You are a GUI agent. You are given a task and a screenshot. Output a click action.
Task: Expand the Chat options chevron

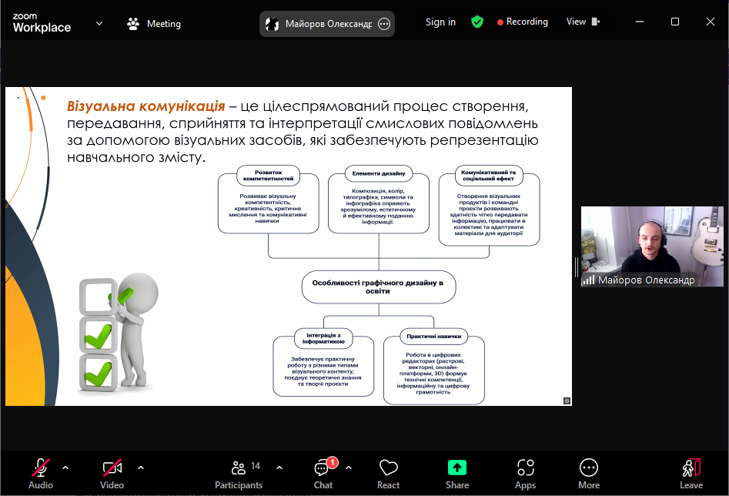349,468
